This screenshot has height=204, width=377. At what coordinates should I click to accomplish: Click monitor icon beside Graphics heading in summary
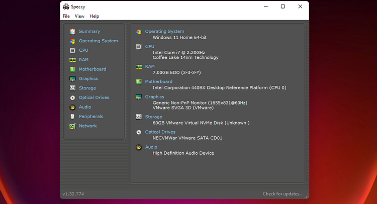(139, 97)
